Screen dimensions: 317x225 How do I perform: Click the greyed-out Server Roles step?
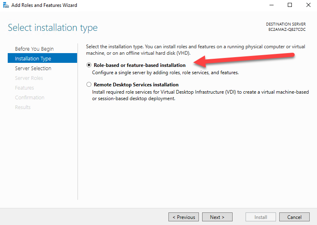click(x=29, y=78)
